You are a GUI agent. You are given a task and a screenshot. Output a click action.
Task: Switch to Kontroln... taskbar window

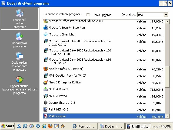pos(85,126)
